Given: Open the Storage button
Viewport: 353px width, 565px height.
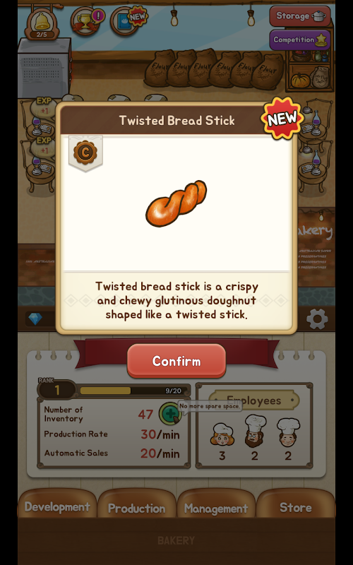Looking at the screenshot, I should 300,16.
